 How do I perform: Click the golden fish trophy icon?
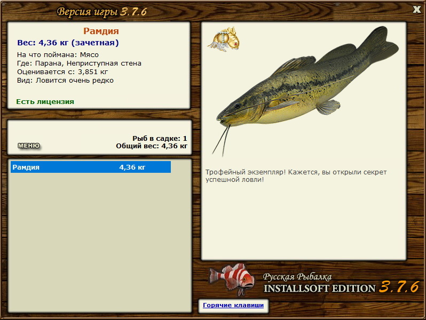pos(224,39)
